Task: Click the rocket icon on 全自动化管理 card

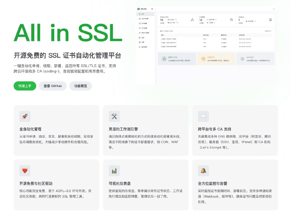Action: (x=25, y=116)
